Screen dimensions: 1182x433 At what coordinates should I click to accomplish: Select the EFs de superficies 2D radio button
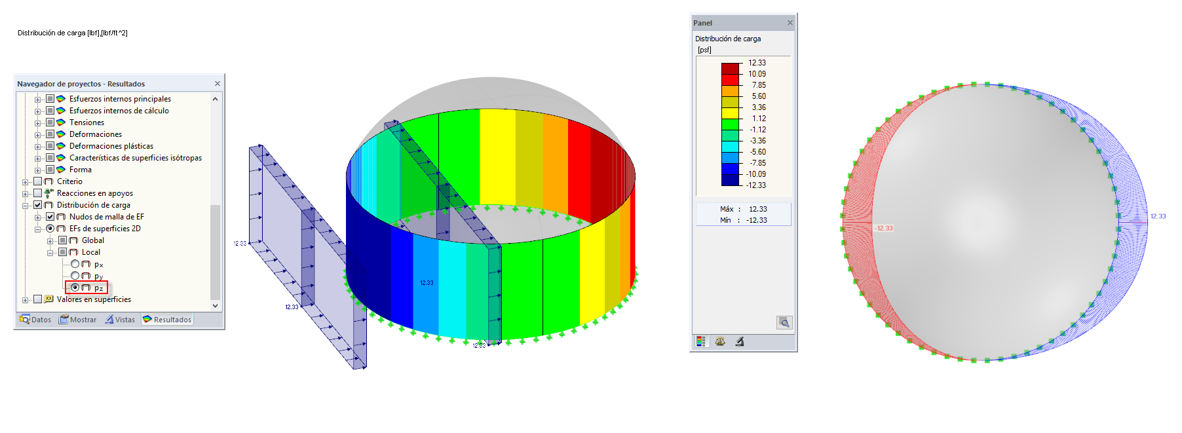pyautogui.click(x=50, y=229)
